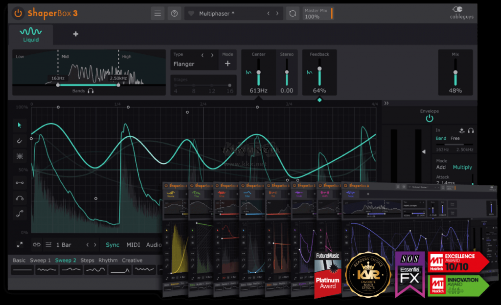This screenshot has width=501, height=305.
Task: Select the arc curve node tool
Action: pos(20,198)
